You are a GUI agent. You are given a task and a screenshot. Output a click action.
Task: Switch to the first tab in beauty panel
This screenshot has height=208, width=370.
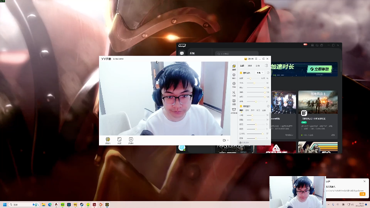[x=242, y=66]
